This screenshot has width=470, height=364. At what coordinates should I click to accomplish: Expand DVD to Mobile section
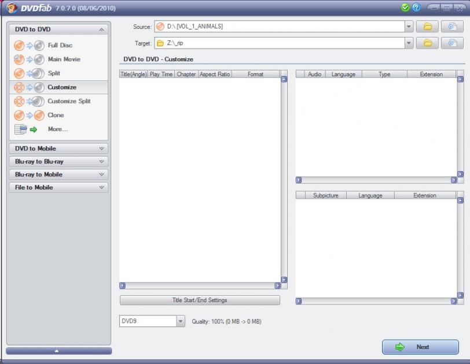pos(58,148)
